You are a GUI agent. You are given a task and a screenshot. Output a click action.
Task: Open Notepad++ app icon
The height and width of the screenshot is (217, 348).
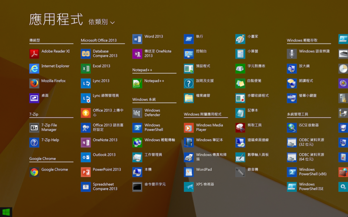point(137,83)
